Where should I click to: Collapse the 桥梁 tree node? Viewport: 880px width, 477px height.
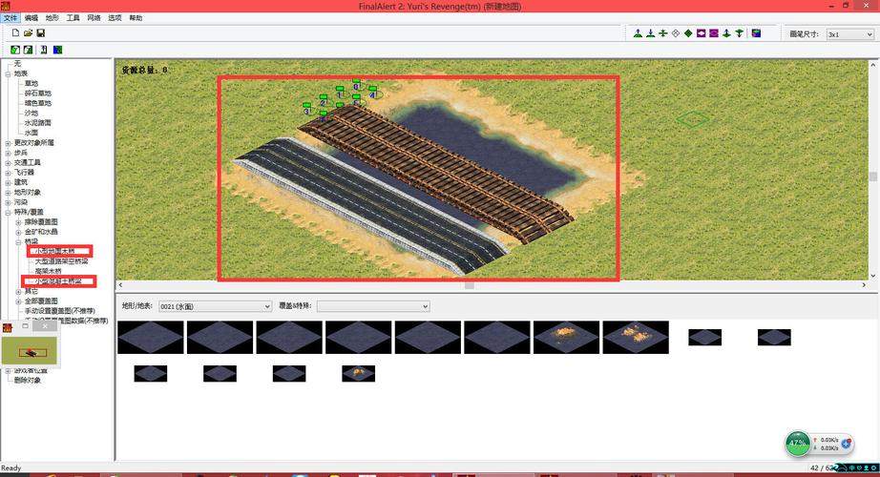(18, 242)
